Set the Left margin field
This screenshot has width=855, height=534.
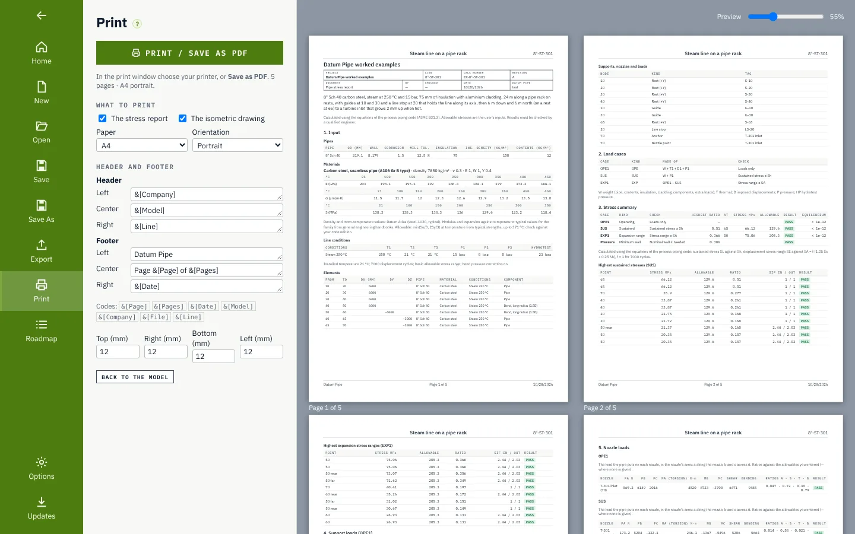(261, 352)
